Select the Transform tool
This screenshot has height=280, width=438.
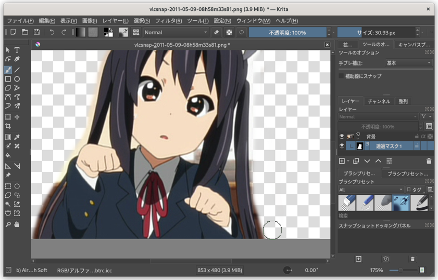pyautogui.click(x=8, y=117)
